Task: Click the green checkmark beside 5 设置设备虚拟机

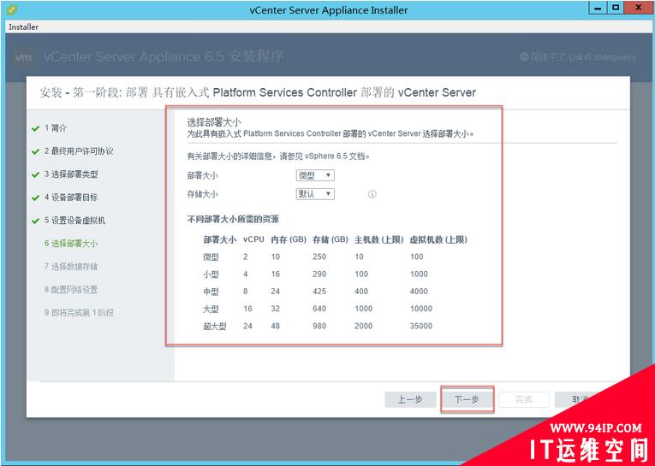Action: click(35, 221)
